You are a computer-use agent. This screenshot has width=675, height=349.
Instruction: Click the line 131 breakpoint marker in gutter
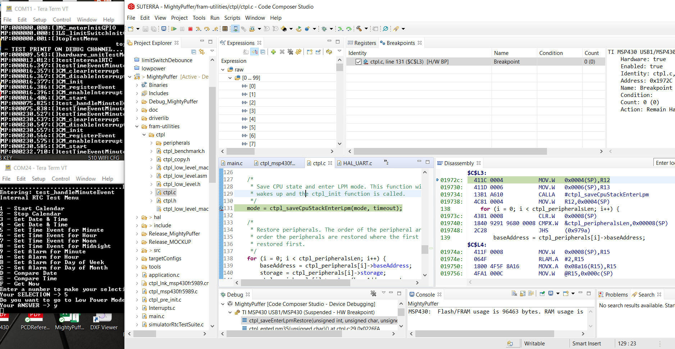[222, 208]
